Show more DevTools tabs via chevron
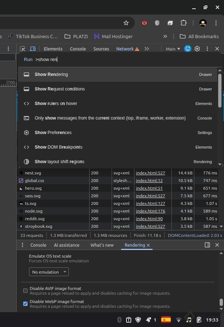Image resolution: width=224 pixels, height=327 pixels. [146, 49]
